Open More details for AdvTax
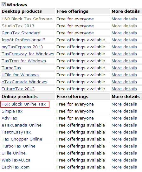This screenshot has height=172, width=142. click(124, 118)
